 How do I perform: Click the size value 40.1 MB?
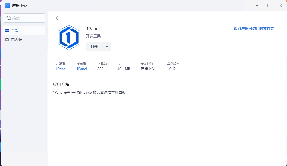pos(124,69)
